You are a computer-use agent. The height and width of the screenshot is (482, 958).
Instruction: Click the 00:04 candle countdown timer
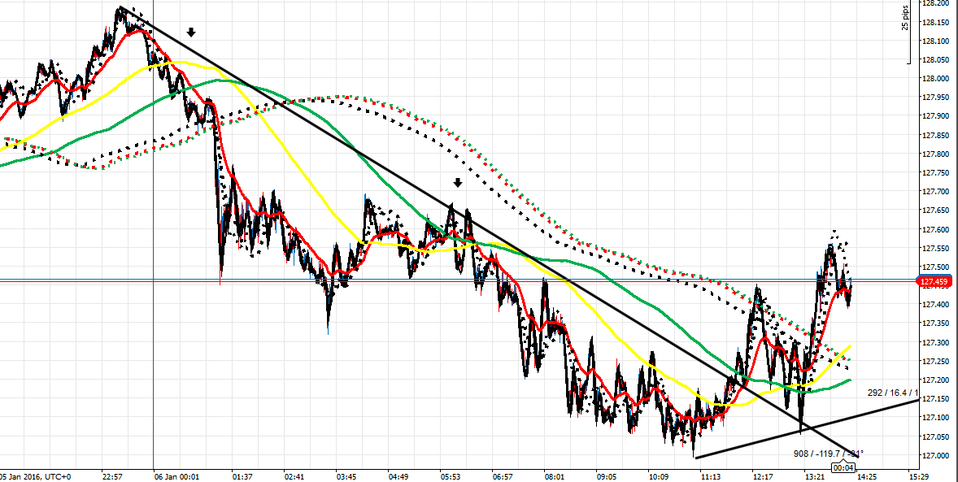coord(843,467)
